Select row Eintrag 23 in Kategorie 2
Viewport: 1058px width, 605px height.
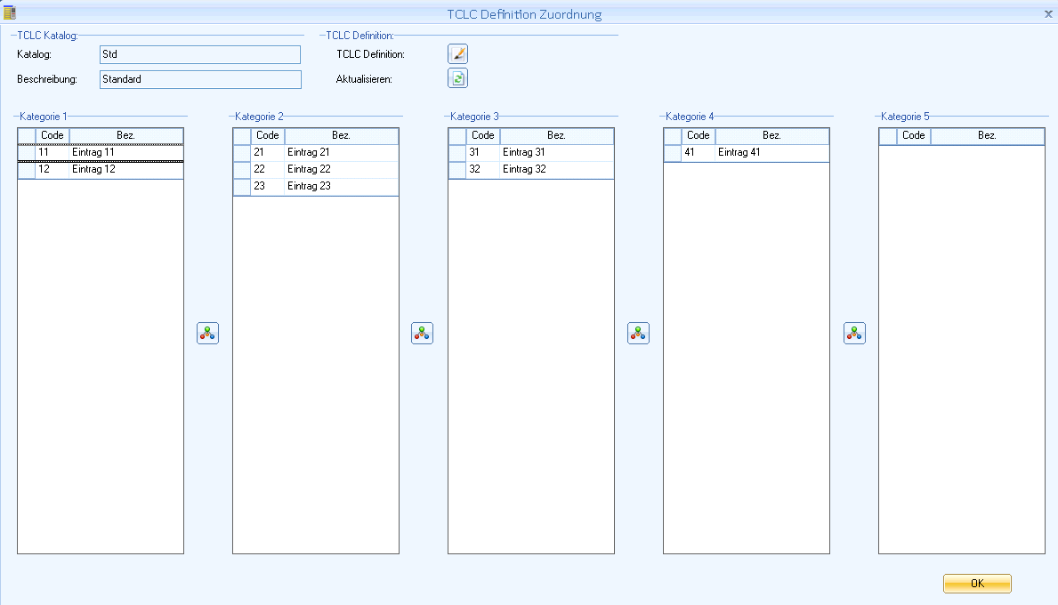coord(316,186)
